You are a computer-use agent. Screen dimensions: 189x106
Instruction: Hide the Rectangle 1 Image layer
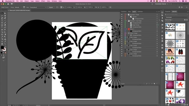pyautogui.click(x=122, y=15)
